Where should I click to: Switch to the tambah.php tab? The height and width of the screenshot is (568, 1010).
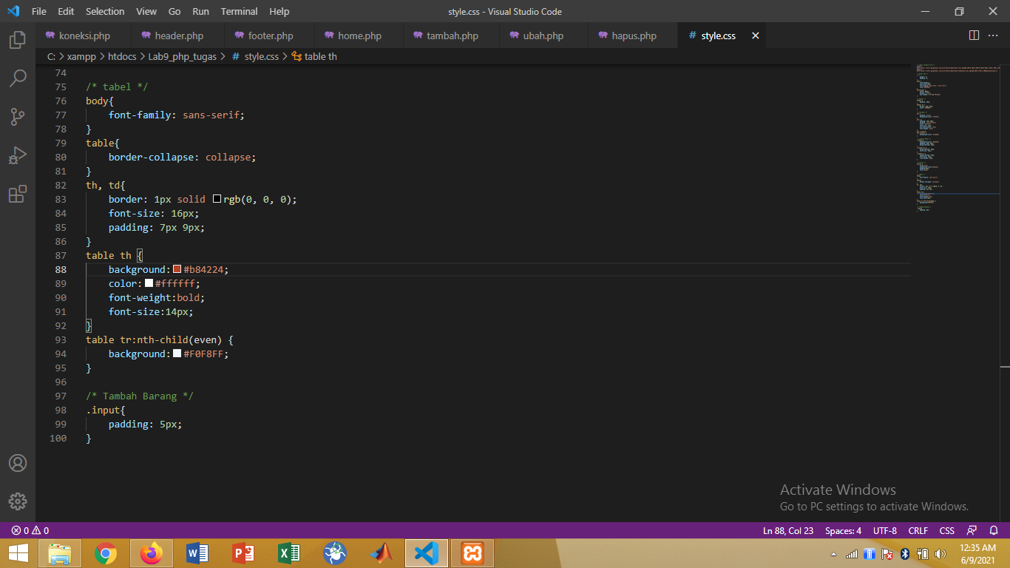pyautogui.click(x=452, y=35)
